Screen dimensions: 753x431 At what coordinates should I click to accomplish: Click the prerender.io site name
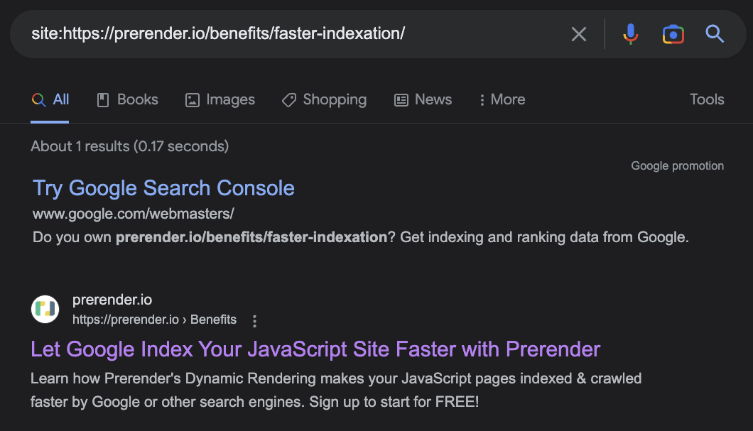point(112,300)
